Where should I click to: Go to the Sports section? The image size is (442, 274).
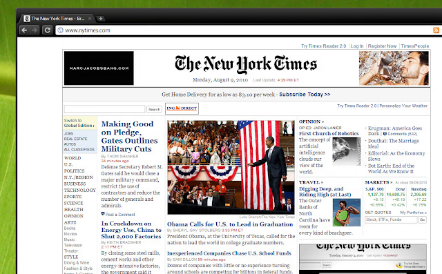point(73,197)
